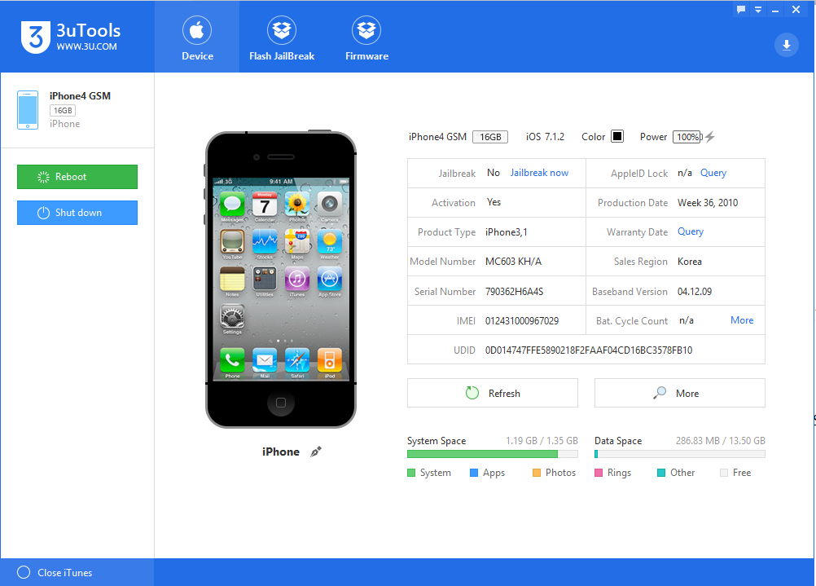Click the iPhone thumbnail in the sidebar
This screenshot has height=586, width=816.
28,109
